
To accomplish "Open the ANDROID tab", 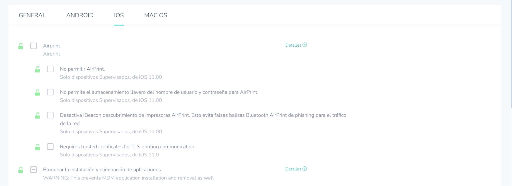I will click(x=80, y=15).
